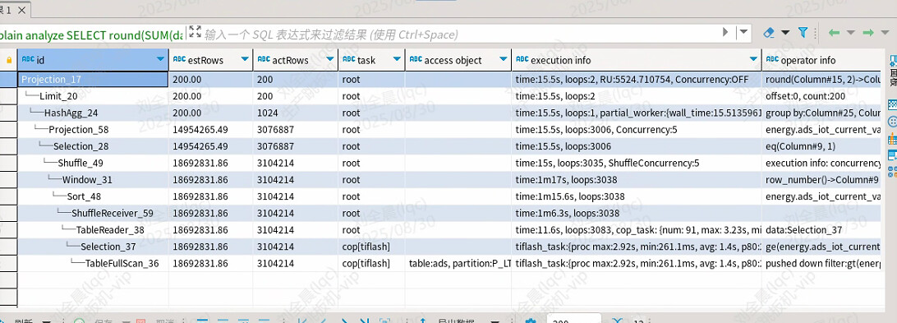The width and height of the screenshot is (897, 323).
Task: Select the Projection_17 id cell
Action: [x=93, y=80]
